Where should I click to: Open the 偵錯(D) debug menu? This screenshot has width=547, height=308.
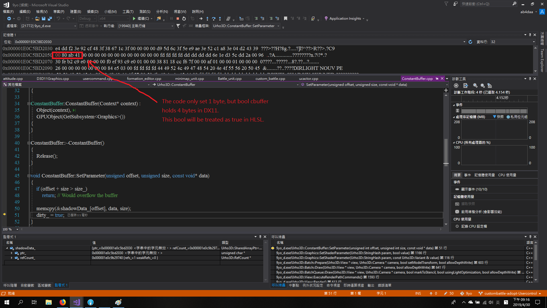[x=93, y=12]
